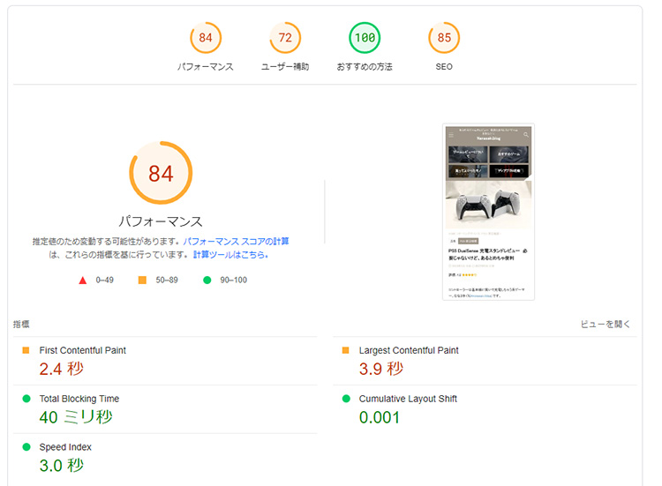Click the Cumulative Layout Shift metric
The image size is (662, 486).
tap(485, 409)
